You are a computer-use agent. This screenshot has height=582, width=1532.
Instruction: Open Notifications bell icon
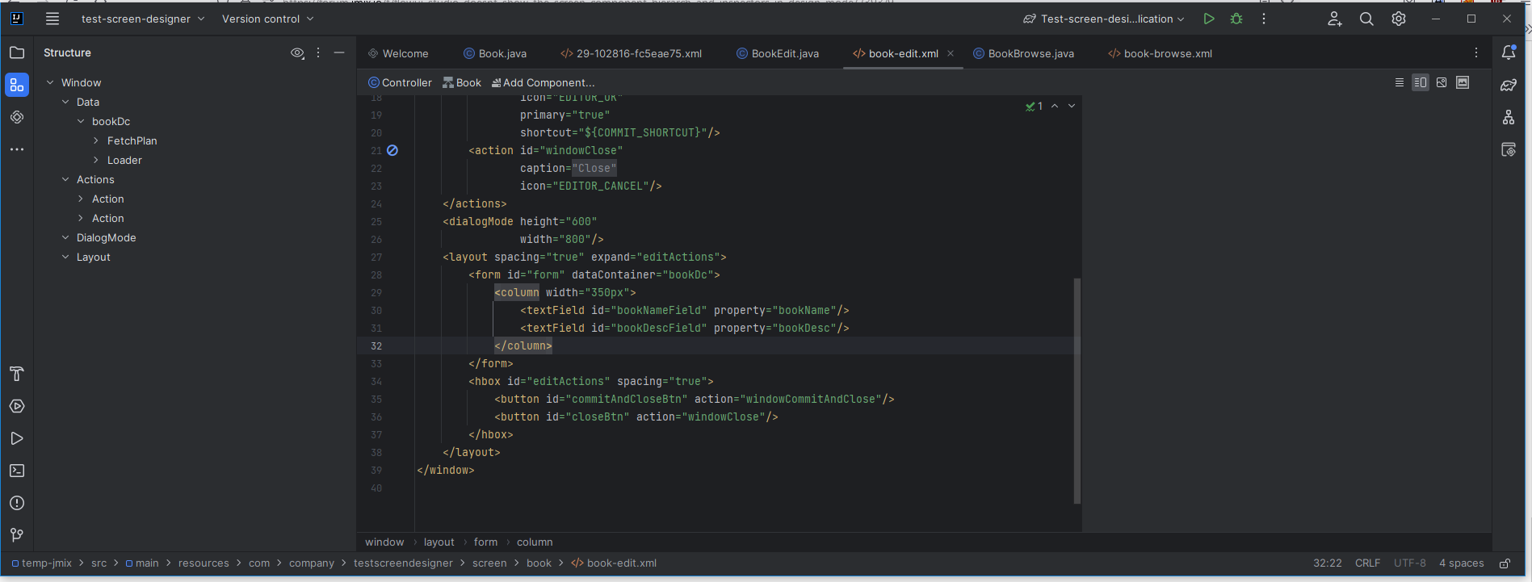coord(1509,52)
